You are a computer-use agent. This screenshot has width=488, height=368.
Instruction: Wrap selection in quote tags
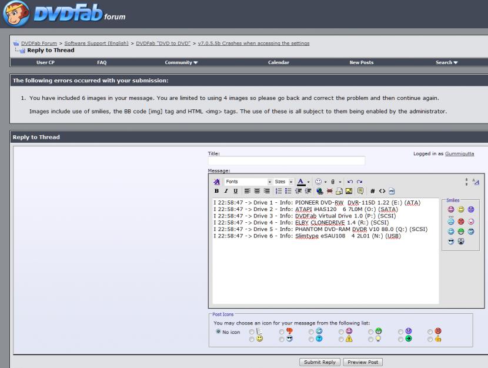[360, 191]
